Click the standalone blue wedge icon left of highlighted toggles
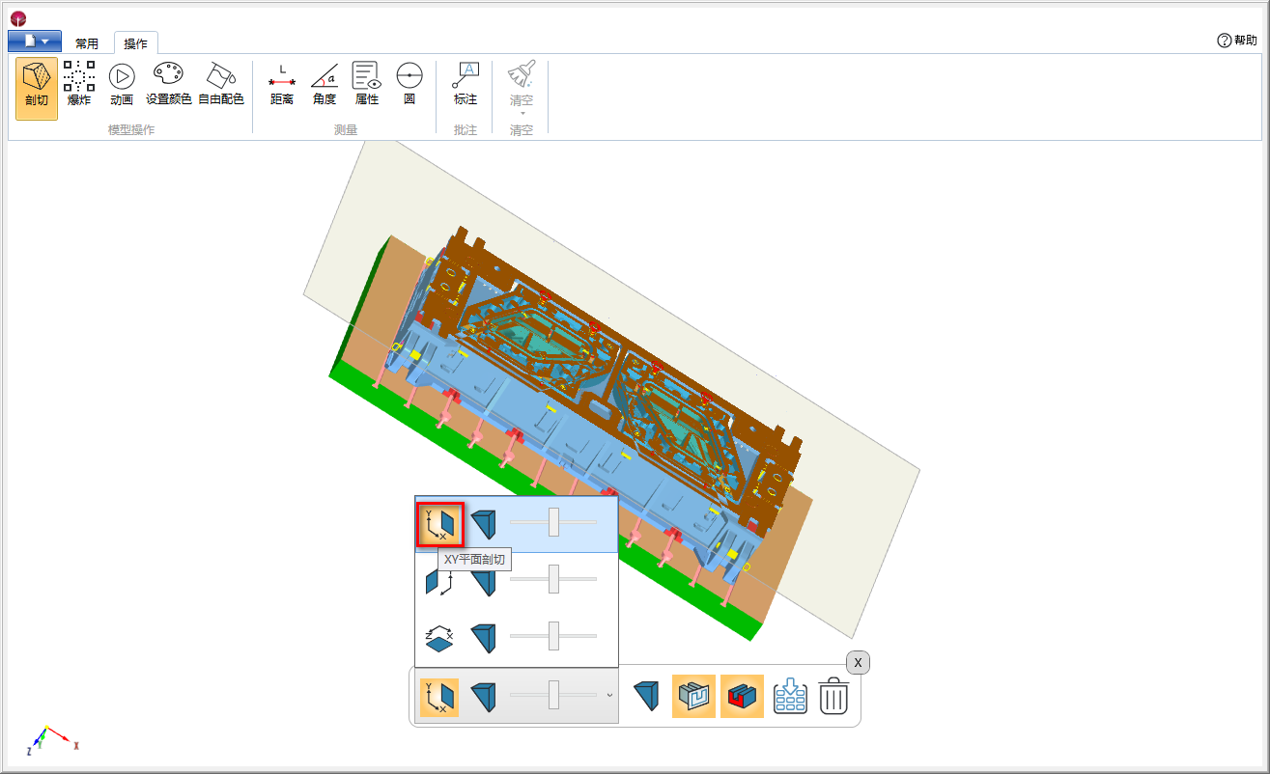The width and height of the screenshot is (1270, 774). tap(646, 696)
